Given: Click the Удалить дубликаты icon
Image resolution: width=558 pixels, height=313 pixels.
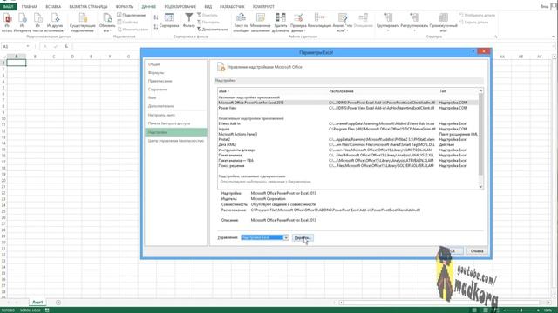Looking at the screenshot, I should [281, 23].
